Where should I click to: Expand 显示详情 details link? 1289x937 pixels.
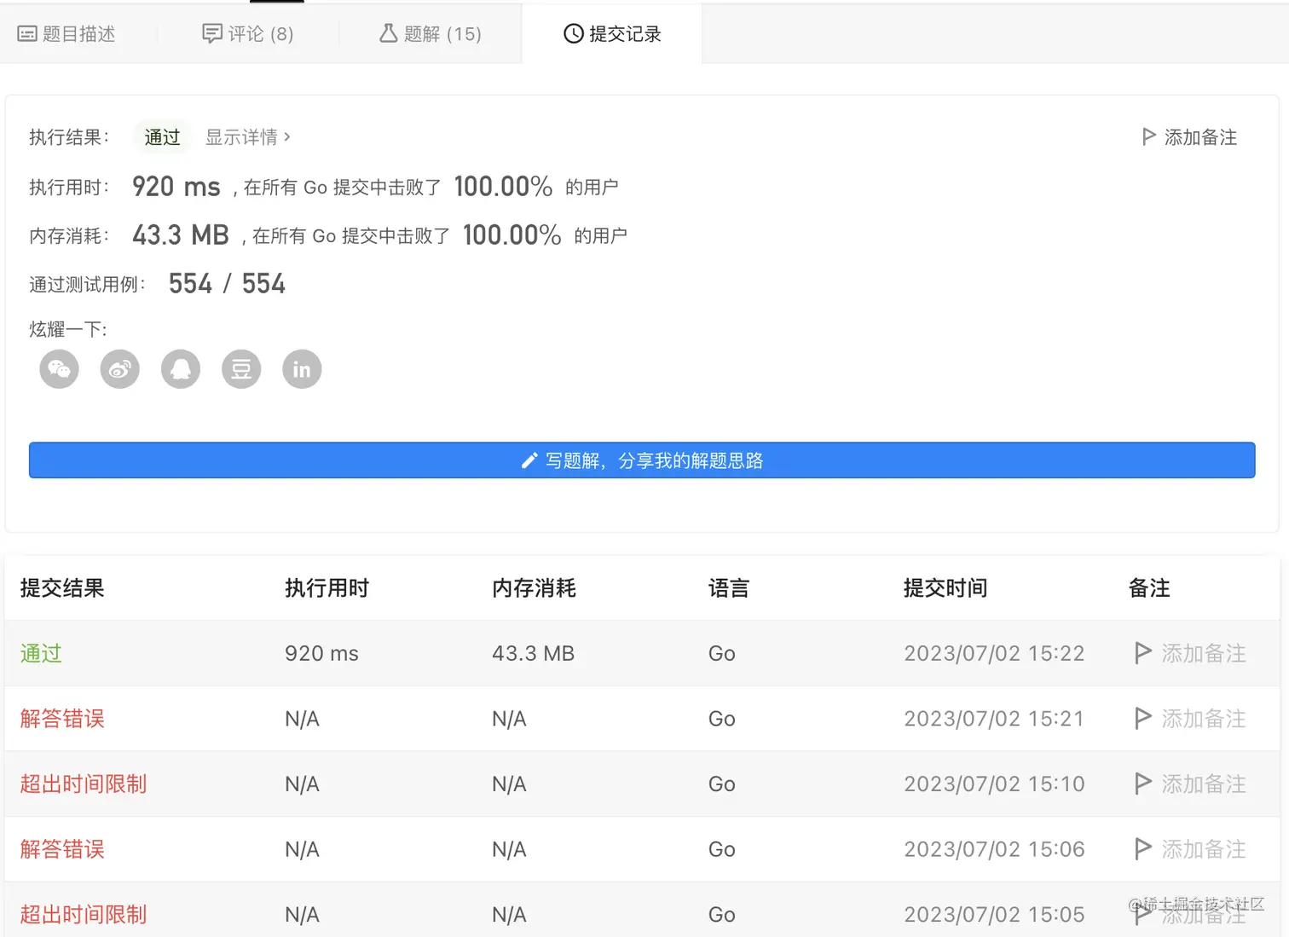pos(248,137)
